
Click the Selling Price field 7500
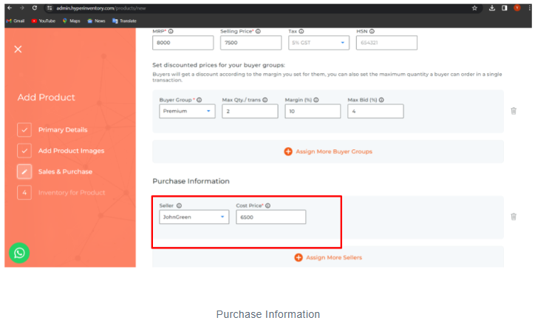tap(251, 43)
